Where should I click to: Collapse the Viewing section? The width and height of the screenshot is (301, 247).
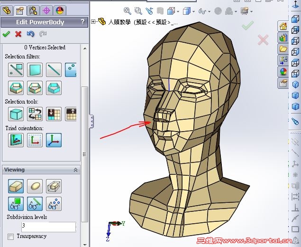pos(76,170)
